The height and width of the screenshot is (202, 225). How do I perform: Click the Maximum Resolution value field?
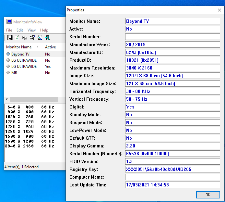tap(172, 68)
